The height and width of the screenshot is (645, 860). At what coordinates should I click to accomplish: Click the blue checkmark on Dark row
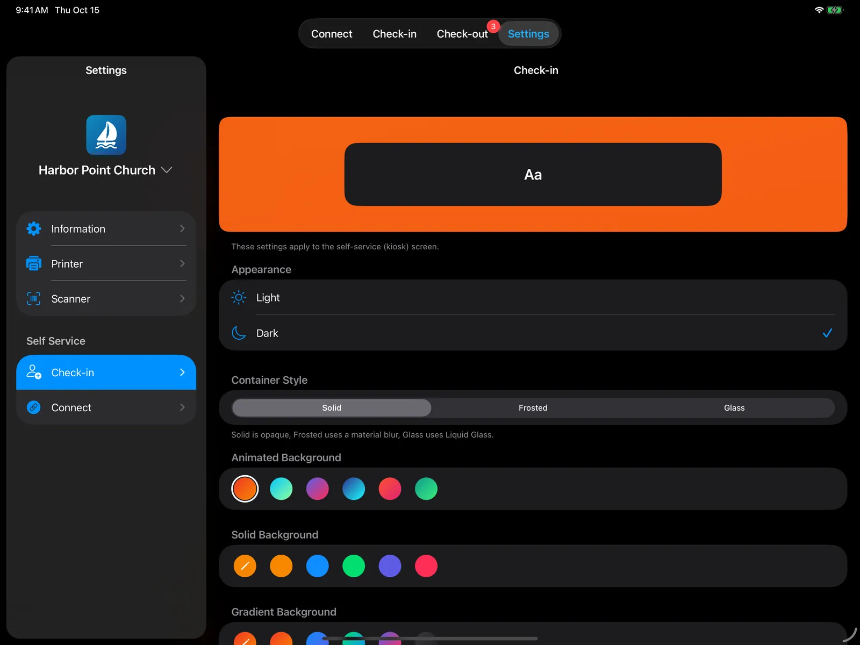827,333
